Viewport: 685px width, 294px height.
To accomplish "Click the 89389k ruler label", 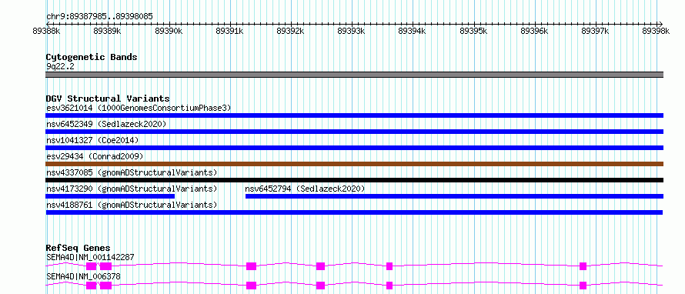I will coord(108,31).
